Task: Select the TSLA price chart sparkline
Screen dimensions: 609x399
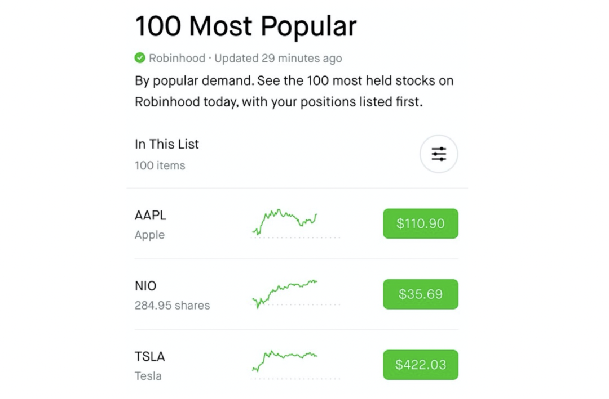Action: tap(285, 360)
